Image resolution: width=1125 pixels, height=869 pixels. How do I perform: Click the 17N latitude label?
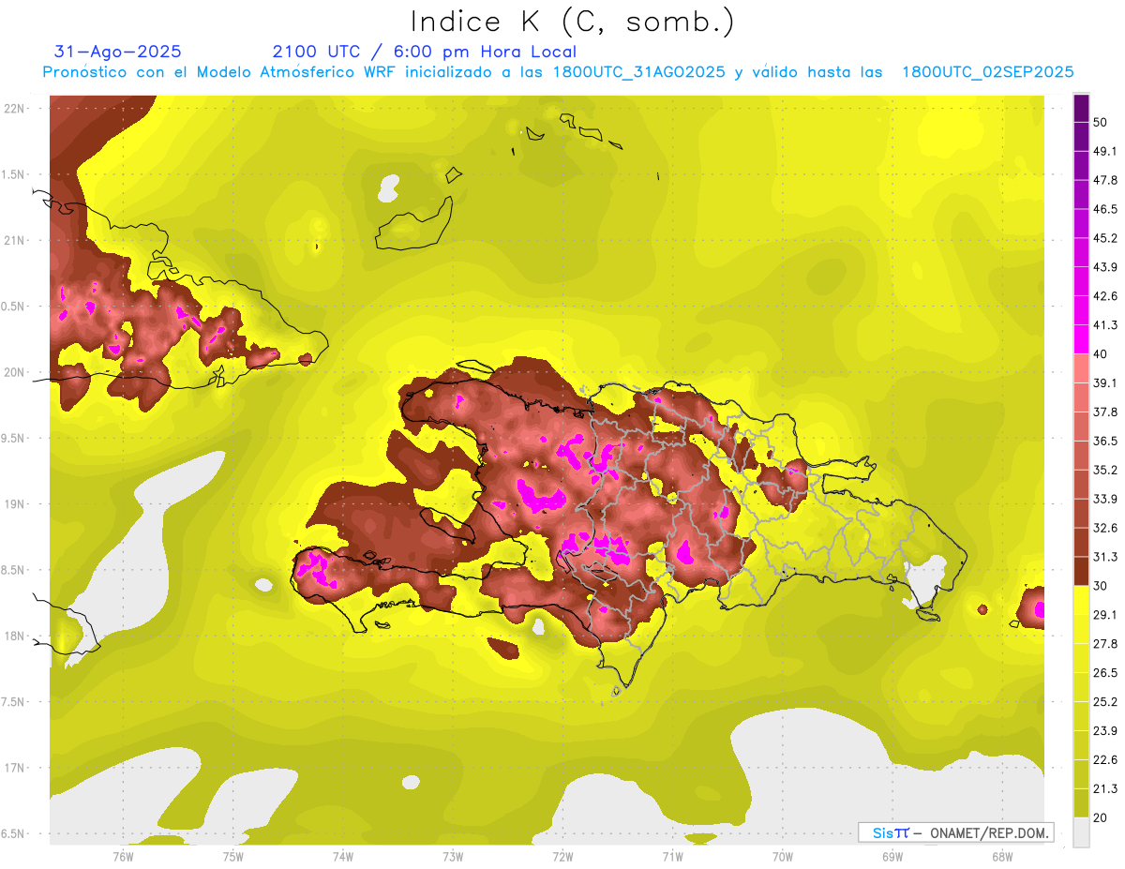[15, 768]
